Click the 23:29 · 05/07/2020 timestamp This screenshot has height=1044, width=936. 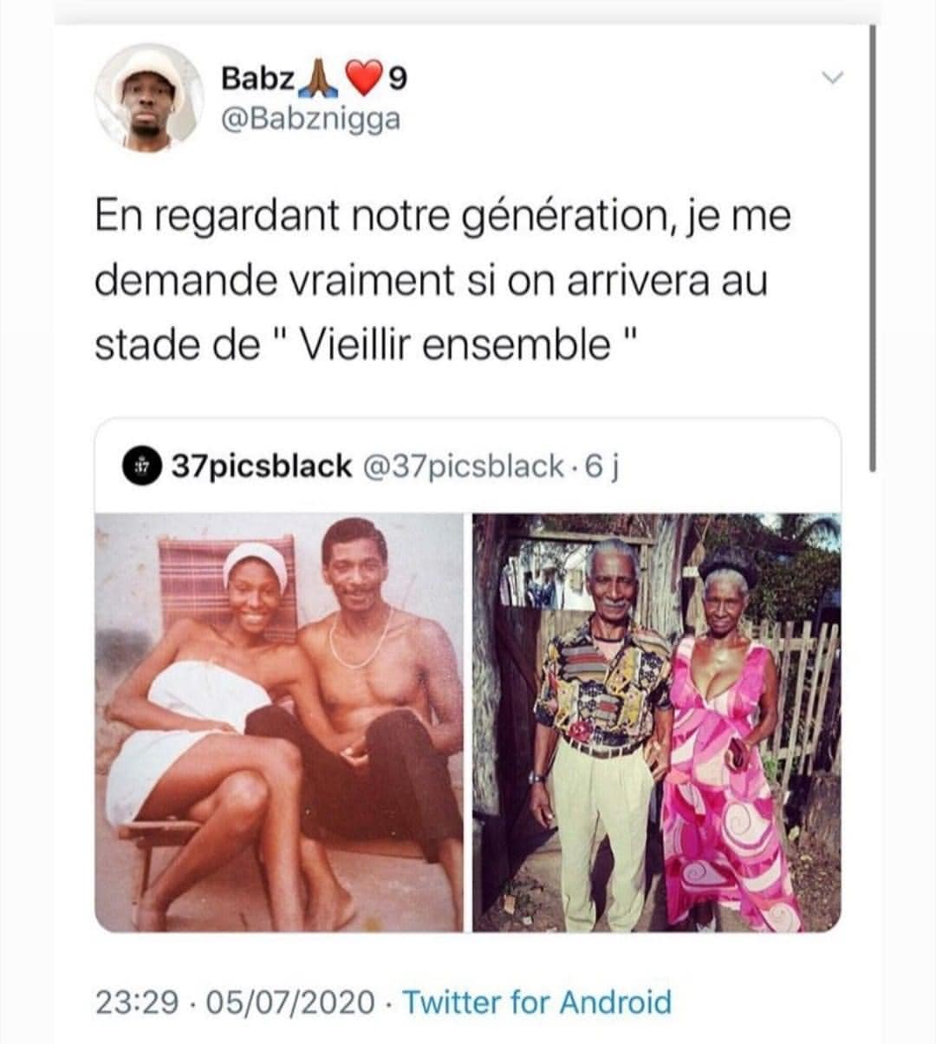point(235,1002)
